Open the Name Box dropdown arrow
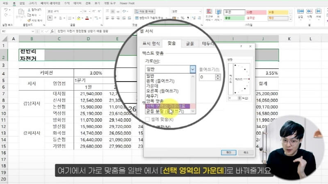Screen dimensions: 328x184 point(33,31)
